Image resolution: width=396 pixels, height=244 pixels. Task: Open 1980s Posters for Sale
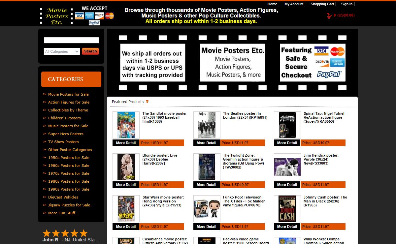pos(69,181)
